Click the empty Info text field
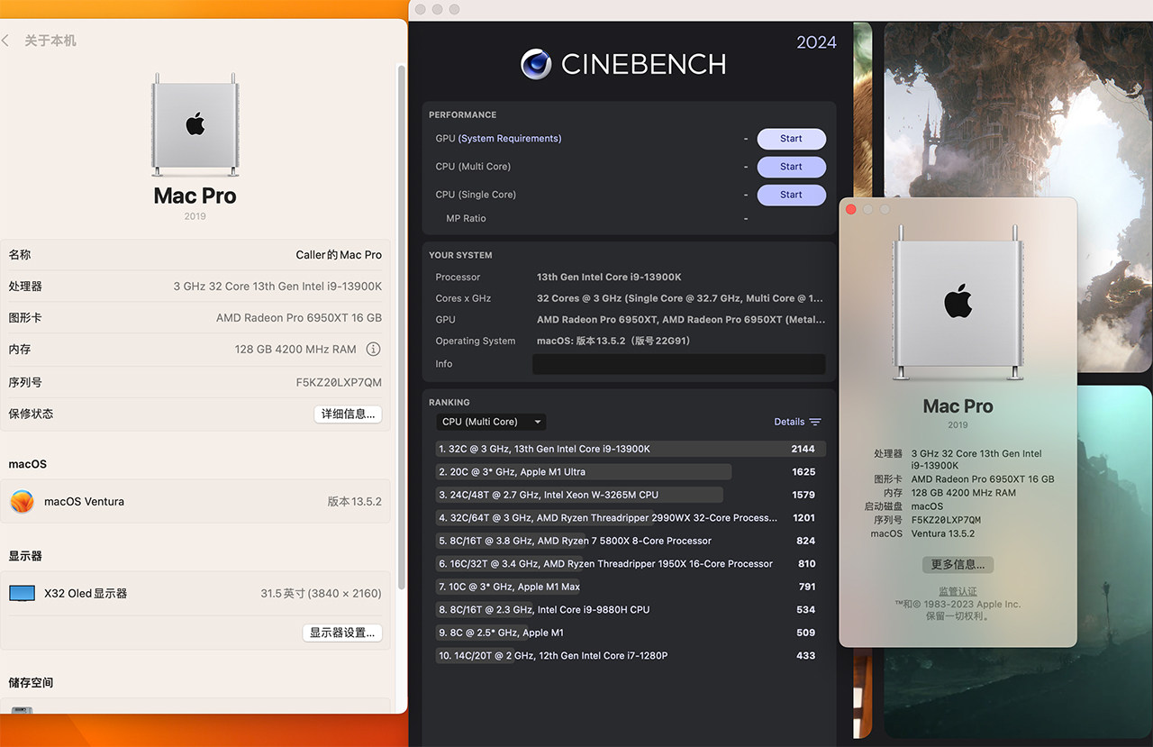Viewport: 1153px width, 747px height. (678, 364)
